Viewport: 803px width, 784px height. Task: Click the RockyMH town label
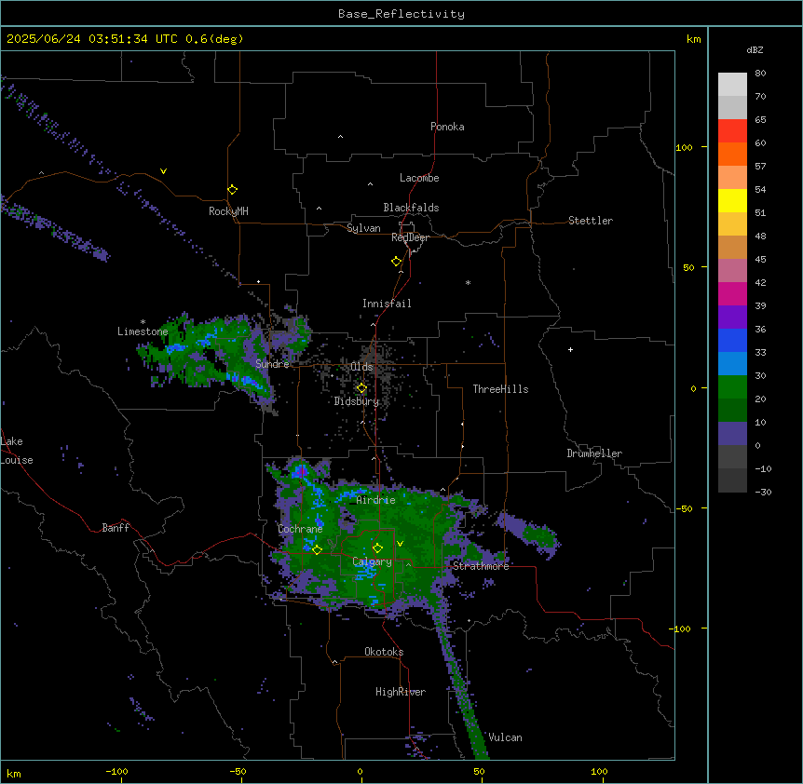point(228,210)
